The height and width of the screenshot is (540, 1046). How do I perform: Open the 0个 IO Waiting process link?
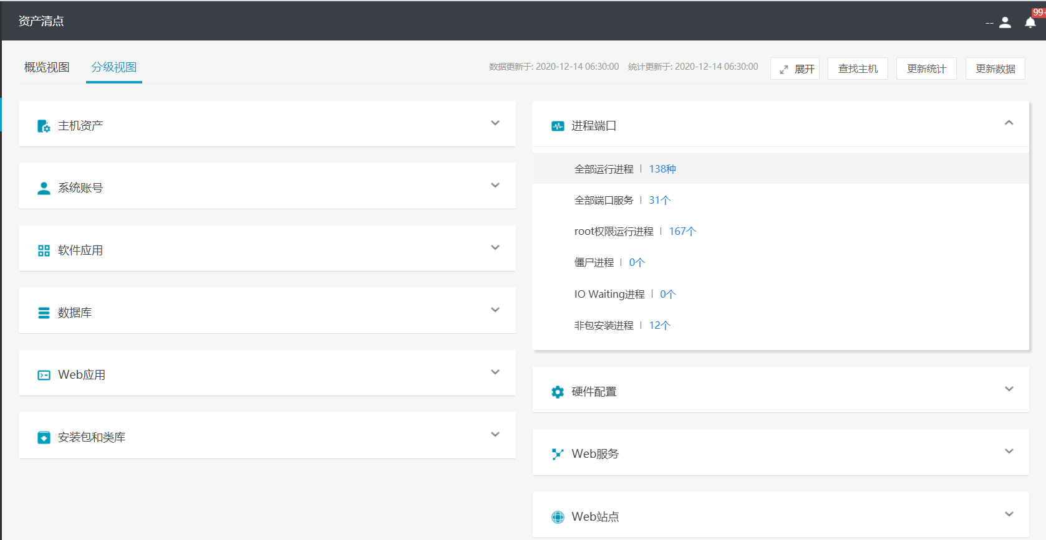[667, 294]
